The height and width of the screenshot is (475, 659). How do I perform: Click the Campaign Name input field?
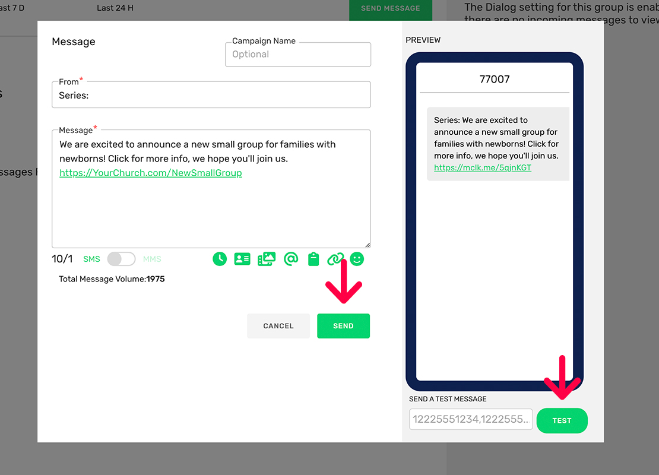298,55
